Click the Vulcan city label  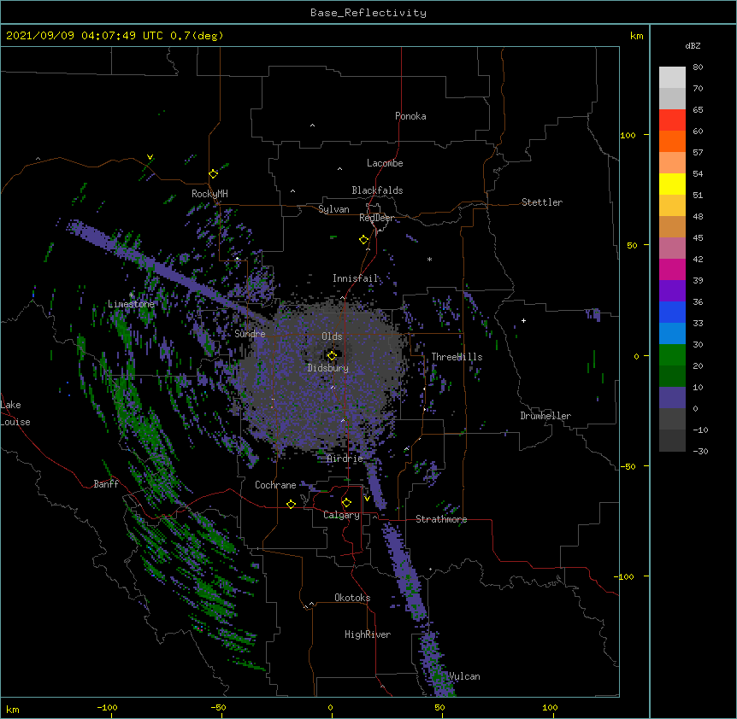pos(464,676)
